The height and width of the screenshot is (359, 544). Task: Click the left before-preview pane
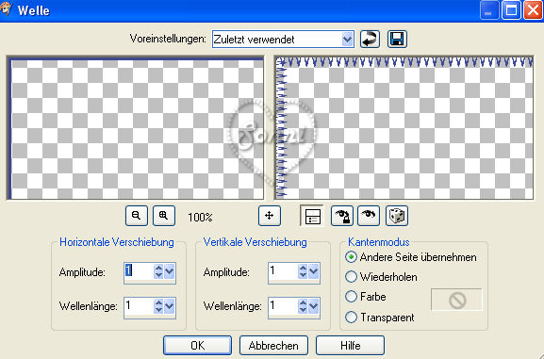point(136,128)
